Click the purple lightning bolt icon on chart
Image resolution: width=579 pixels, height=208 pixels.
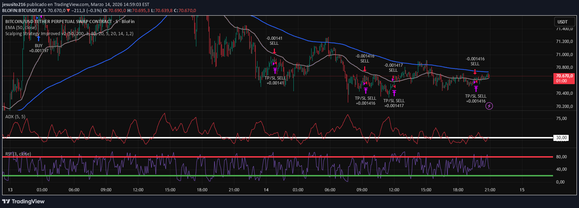[489, 106]
